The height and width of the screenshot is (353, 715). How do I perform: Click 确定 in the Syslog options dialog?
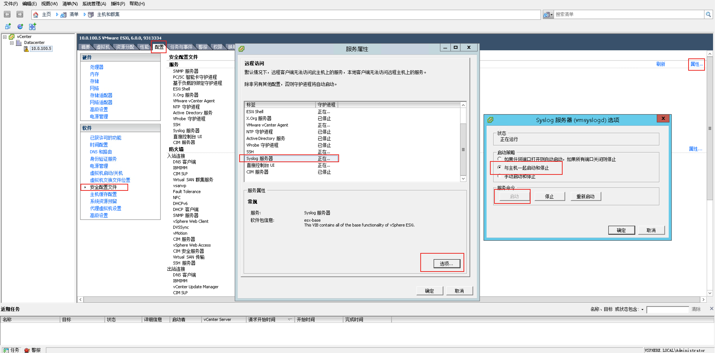pyautogui.click(x=621, y=230)
